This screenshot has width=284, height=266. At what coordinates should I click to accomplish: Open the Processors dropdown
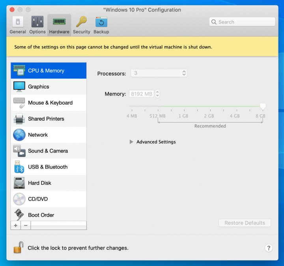159,73
